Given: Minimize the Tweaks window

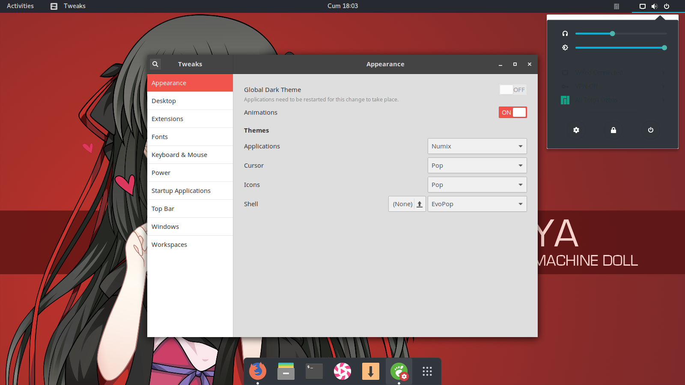Looking at the screenshot, I should (x=500, y=64).
